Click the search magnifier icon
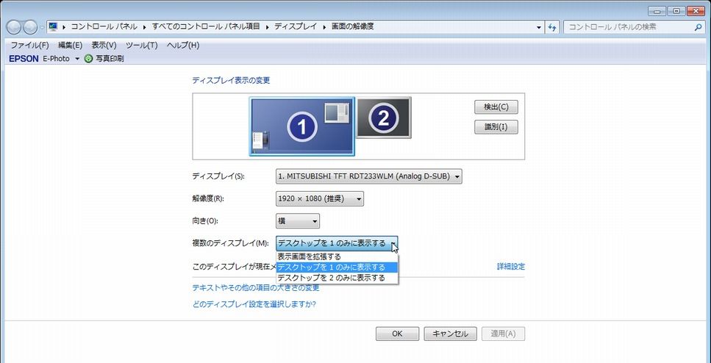This screenshot has width=711, height=363. pos(699,27)
